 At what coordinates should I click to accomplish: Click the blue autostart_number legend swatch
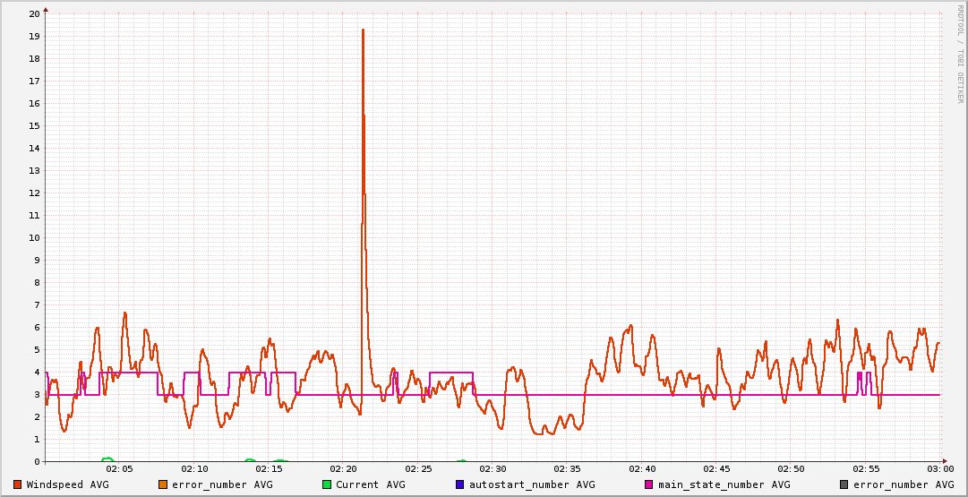[x=460, y=484]
